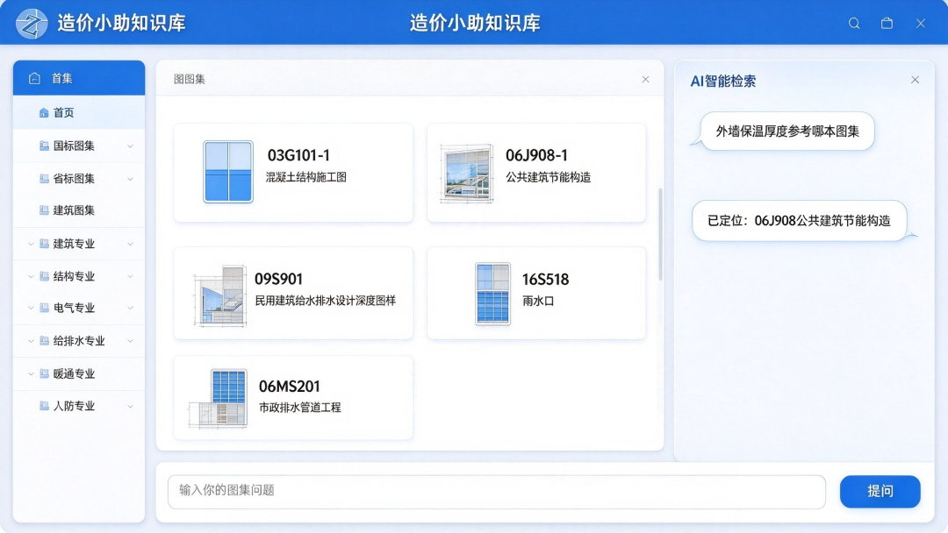Go to 首页 in the sidebar
Screen dimensions: 948x533
(x=79, y=113)
